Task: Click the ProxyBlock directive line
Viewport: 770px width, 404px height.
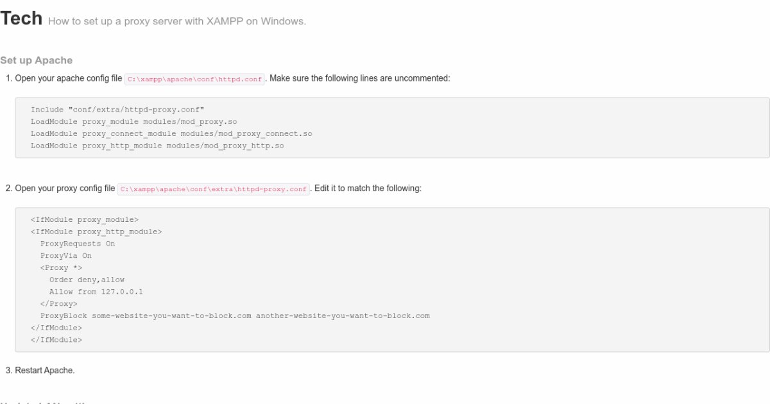Action: (235, 316)
